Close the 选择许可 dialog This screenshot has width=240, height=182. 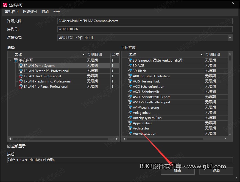pos(233,3)
